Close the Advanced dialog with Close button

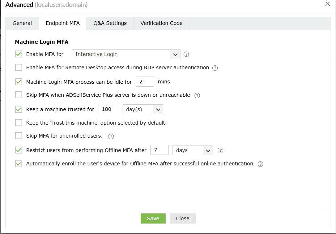pyautogui.click(x=182, y=218)
